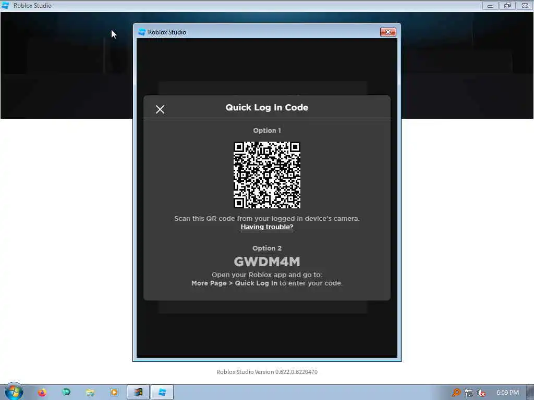Open the media player taskbar icon
Screen dimensions: 534x400
click(114, 393)
